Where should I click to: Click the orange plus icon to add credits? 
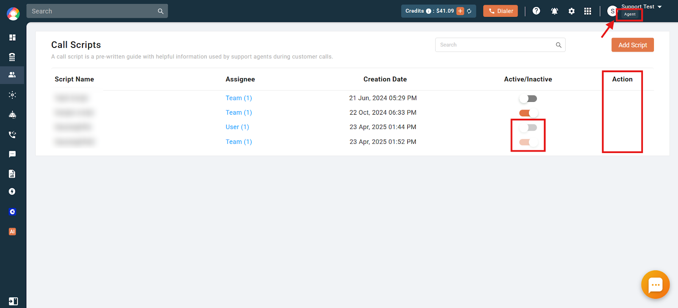coord(460,11)
